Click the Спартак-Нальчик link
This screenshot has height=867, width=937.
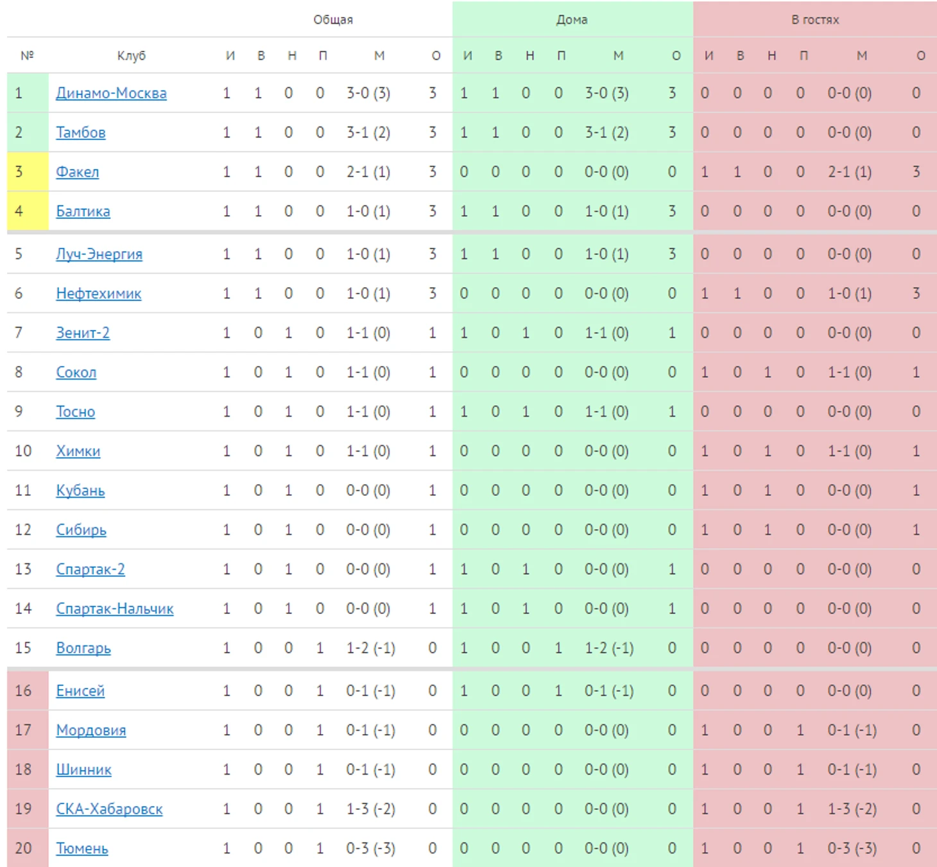115,609
